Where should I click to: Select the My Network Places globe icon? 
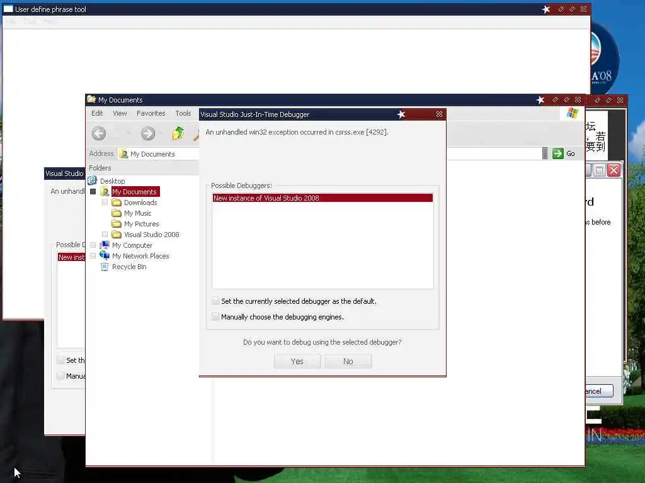tap(105, 255)
